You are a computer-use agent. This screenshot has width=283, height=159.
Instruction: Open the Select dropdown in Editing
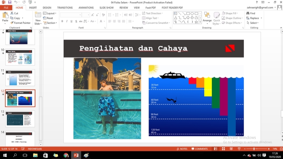(253, 23)
